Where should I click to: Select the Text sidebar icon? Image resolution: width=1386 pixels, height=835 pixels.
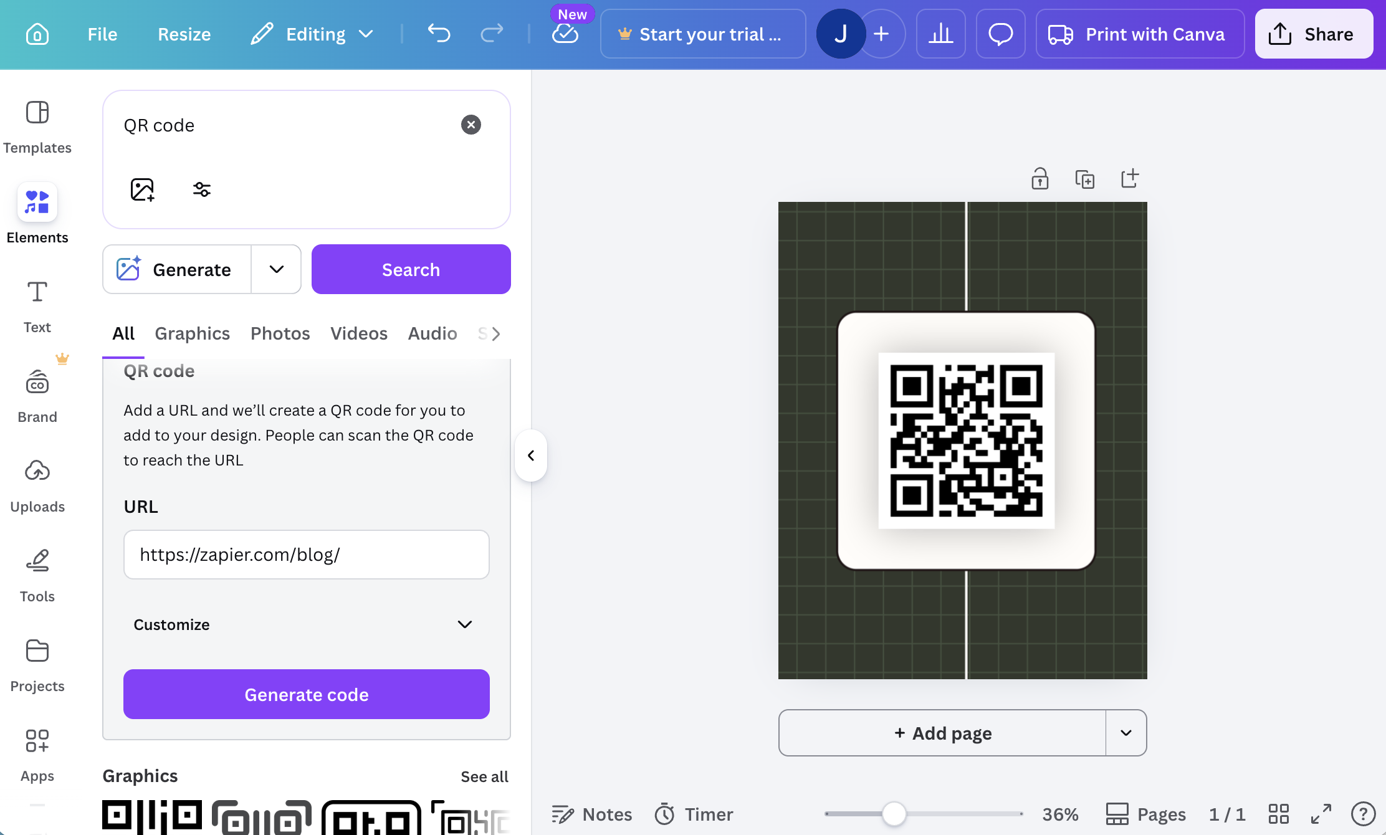click(x=37, y=304)
